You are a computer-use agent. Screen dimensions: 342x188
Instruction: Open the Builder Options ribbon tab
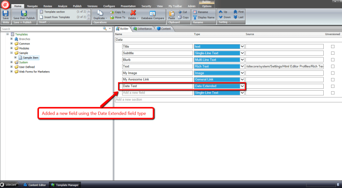(x=207, y=6)
